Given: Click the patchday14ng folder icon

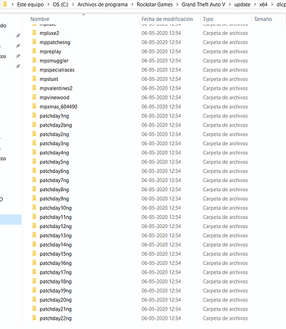Looking at the screenshot, I should click(x=34, y=245).
